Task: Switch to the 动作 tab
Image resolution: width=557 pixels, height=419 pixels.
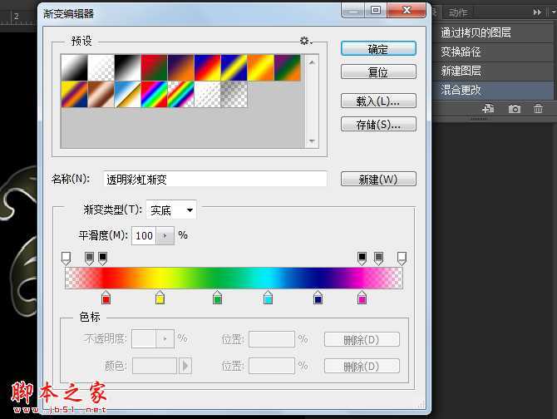Action: pyautogui.click(x=458, y=12)
